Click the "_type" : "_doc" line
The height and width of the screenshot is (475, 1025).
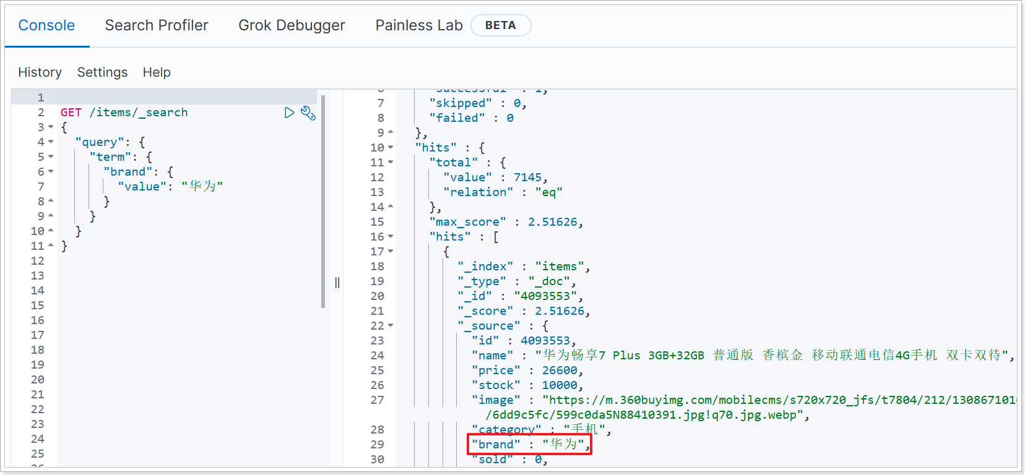tap(517, 281)
